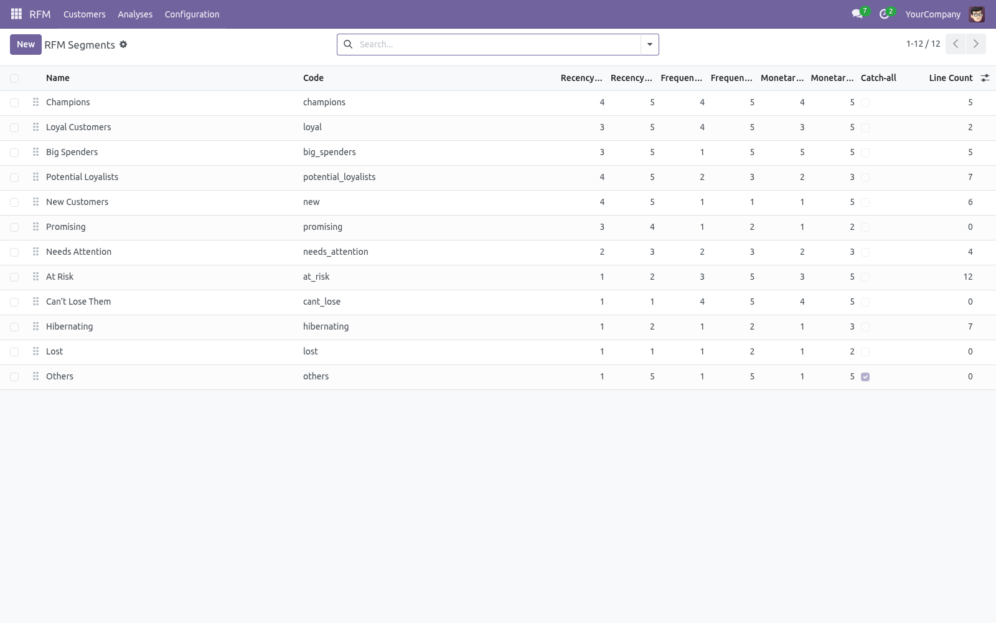
Task: Click into the Search input field
Action: click(498, 44)
